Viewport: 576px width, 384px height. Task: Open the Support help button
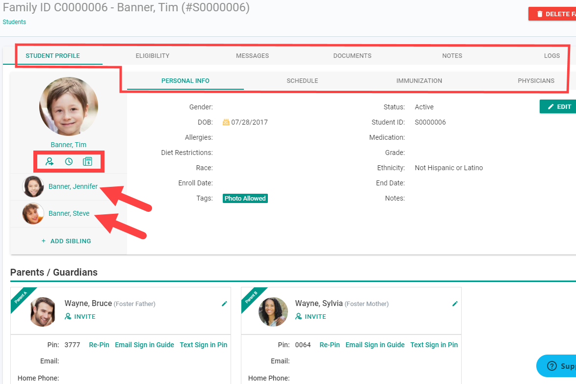(x=557, y=366)
